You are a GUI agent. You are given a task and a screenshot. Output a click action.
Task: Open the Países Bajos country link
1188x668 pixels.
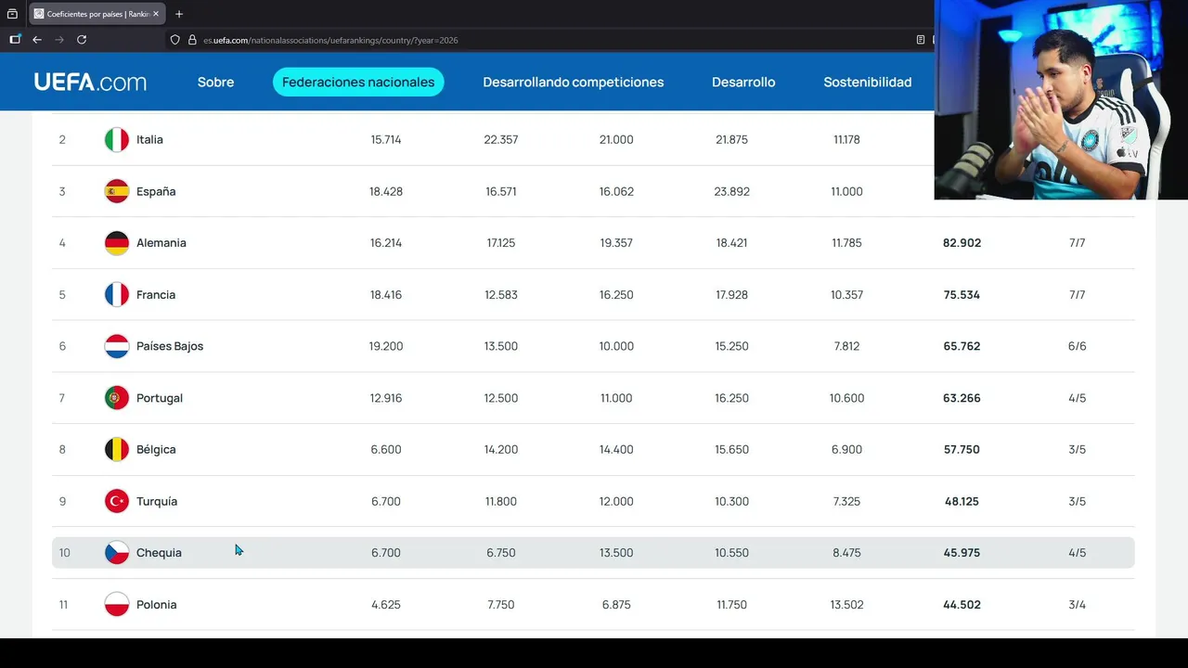[170, 346]
